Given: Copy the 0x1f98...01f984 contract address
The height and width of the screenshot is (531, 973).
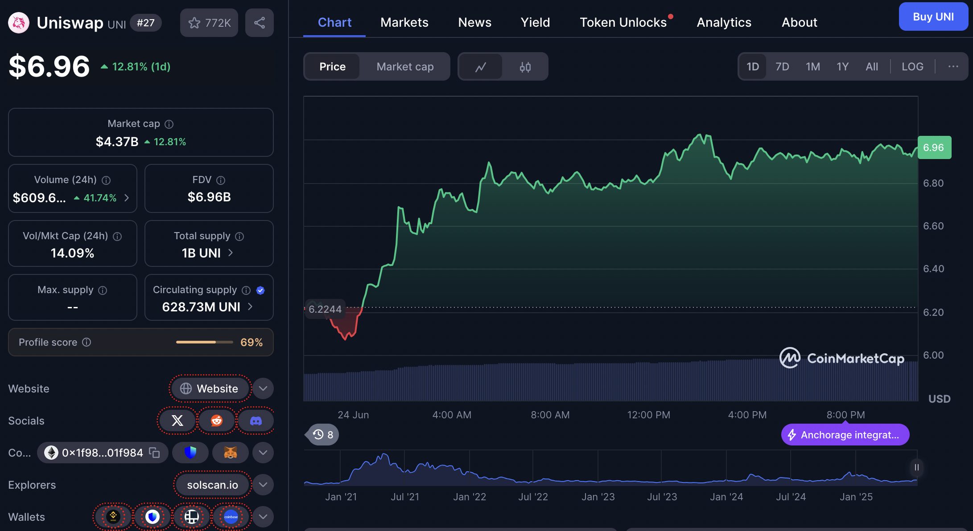Looking at the screenshot, I should coord(154,453).
